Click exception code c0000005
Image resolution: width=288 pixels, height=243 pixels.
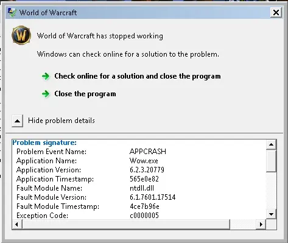(x=144, y=215)
